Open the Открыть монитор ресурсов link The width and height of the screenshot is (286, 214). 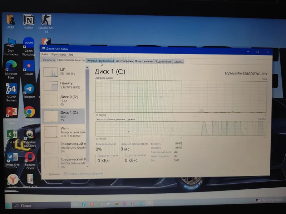click(84, 173)
